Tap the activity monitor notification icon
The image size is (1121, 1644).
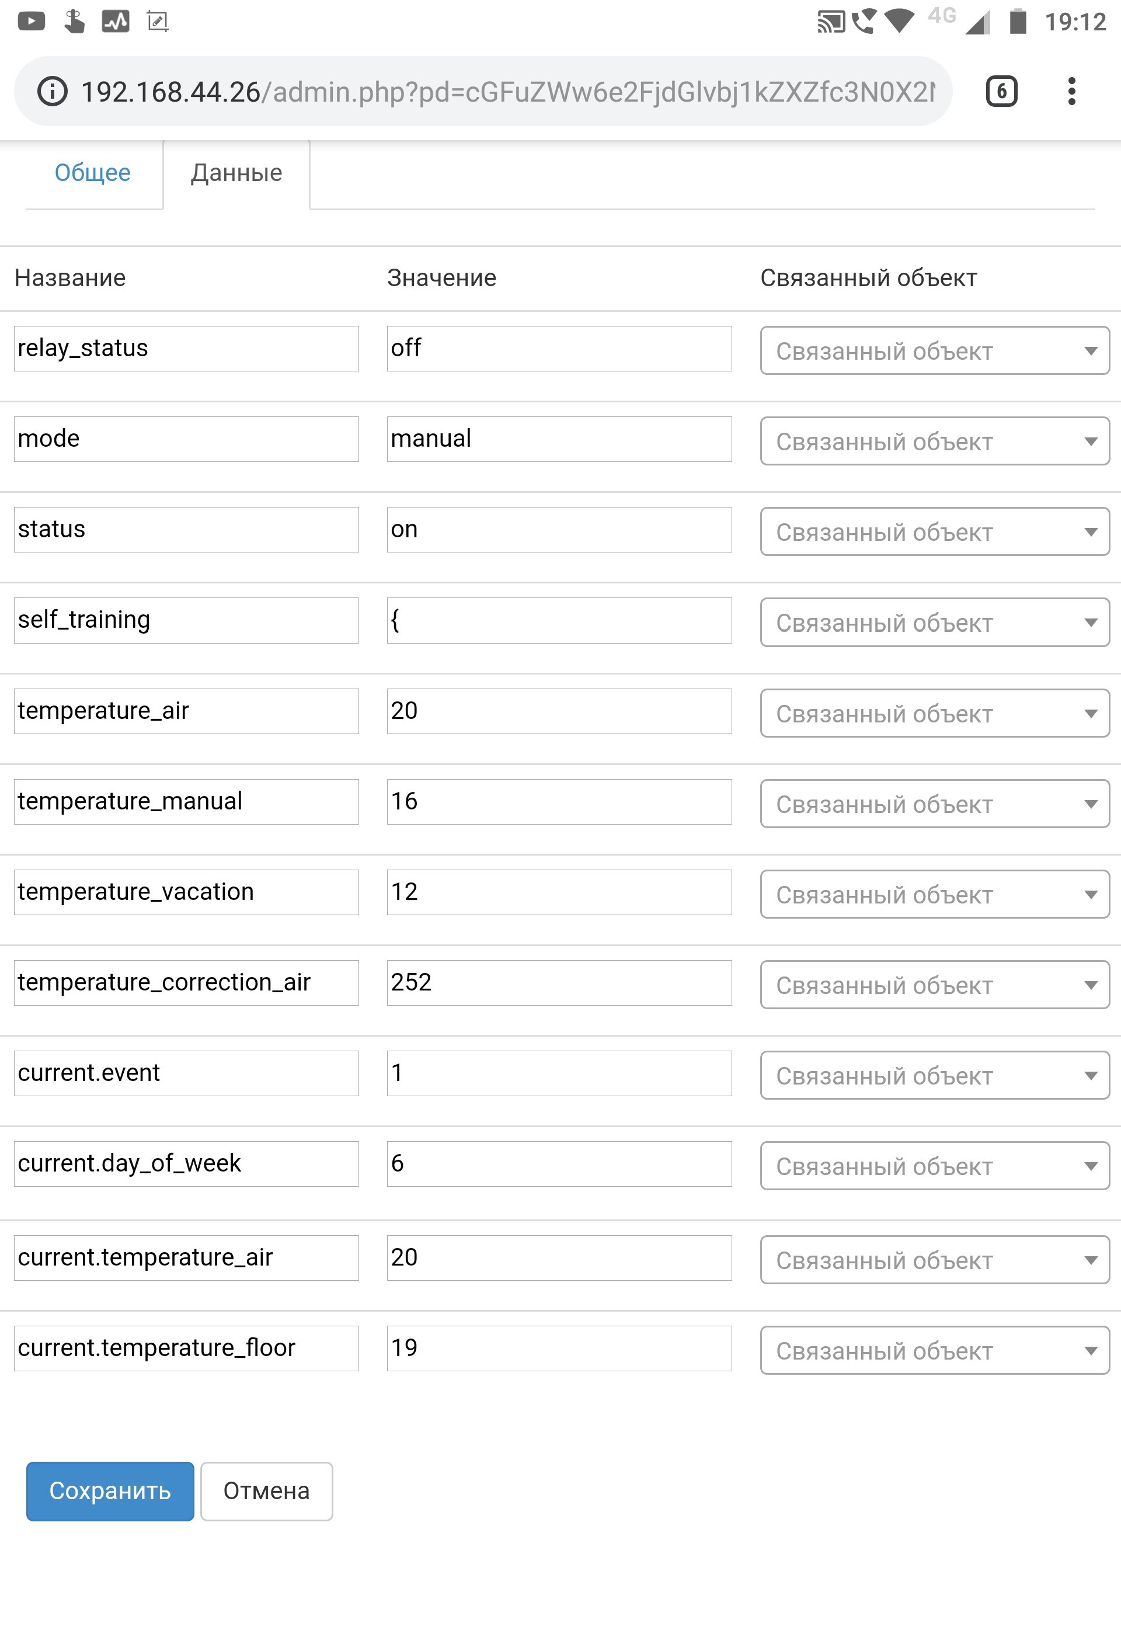click(x=115, y=21)
